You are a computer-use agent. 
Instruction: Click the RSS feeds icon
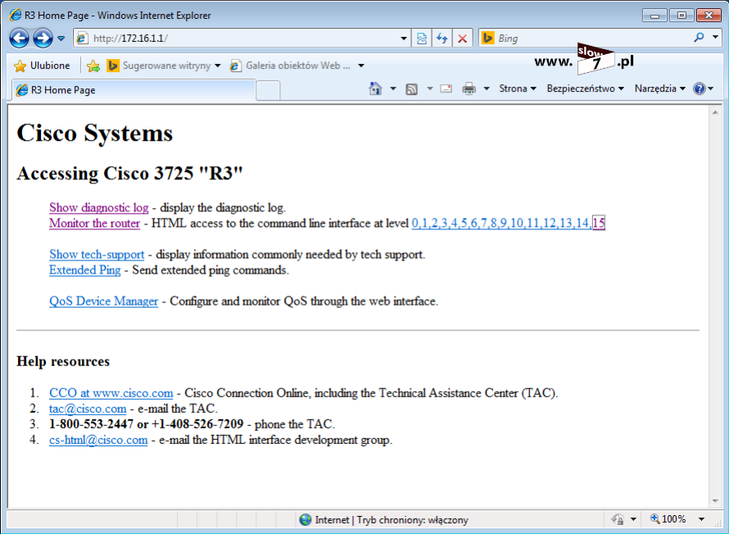pyautogui.click(x=411, y=88)
